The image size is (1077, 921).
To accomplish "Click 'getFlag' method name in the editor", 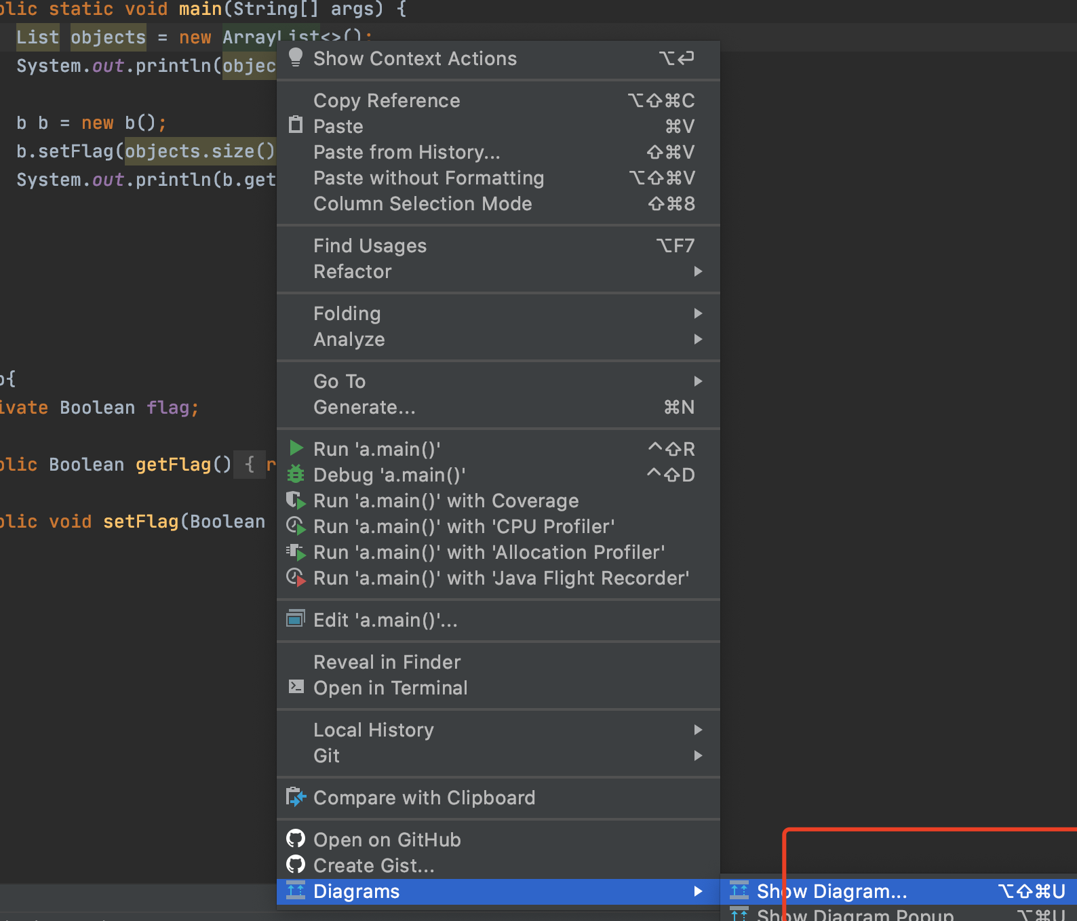I will tap(174, 465).
